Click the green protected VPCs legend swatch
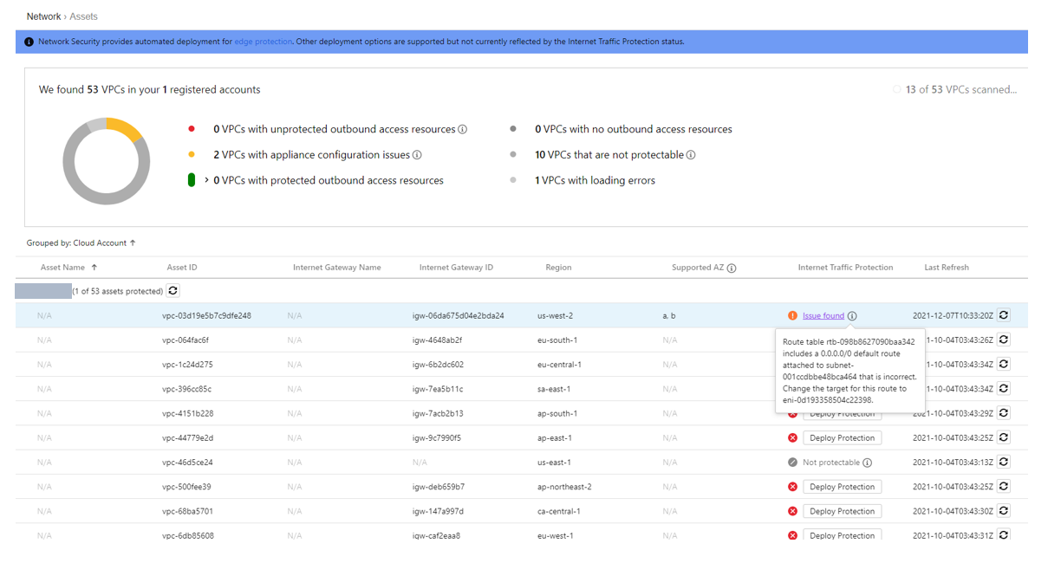Screen dimensions: 1048x563 192,180
